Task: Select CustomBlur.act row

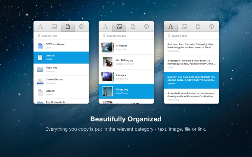Action: (x=61, y=81)
